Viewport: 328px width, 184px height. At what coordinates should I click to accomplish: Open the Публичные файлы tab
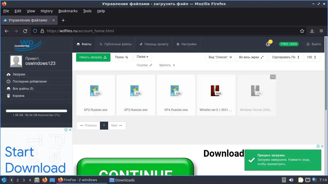pyautogui.click(x=116, y=44)
